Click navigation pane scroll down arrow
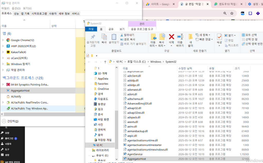The width and height of the screenshot is (263, 163). click(x=117, y=159)
